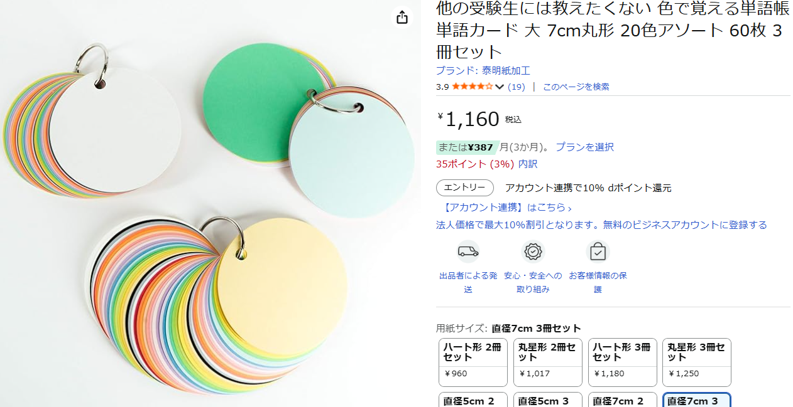The height and width of the screenshot is (407, 793).
Task: Click the security badge icon
Action: [x=533, y=251]
